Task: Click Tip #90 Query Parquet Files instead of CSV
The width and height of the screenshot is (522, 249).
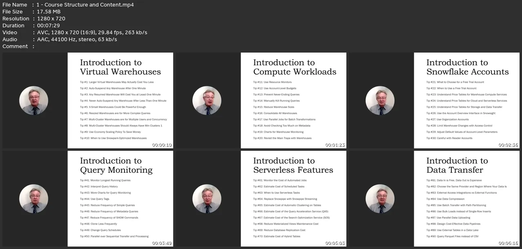Action: (x=452, y=236)
